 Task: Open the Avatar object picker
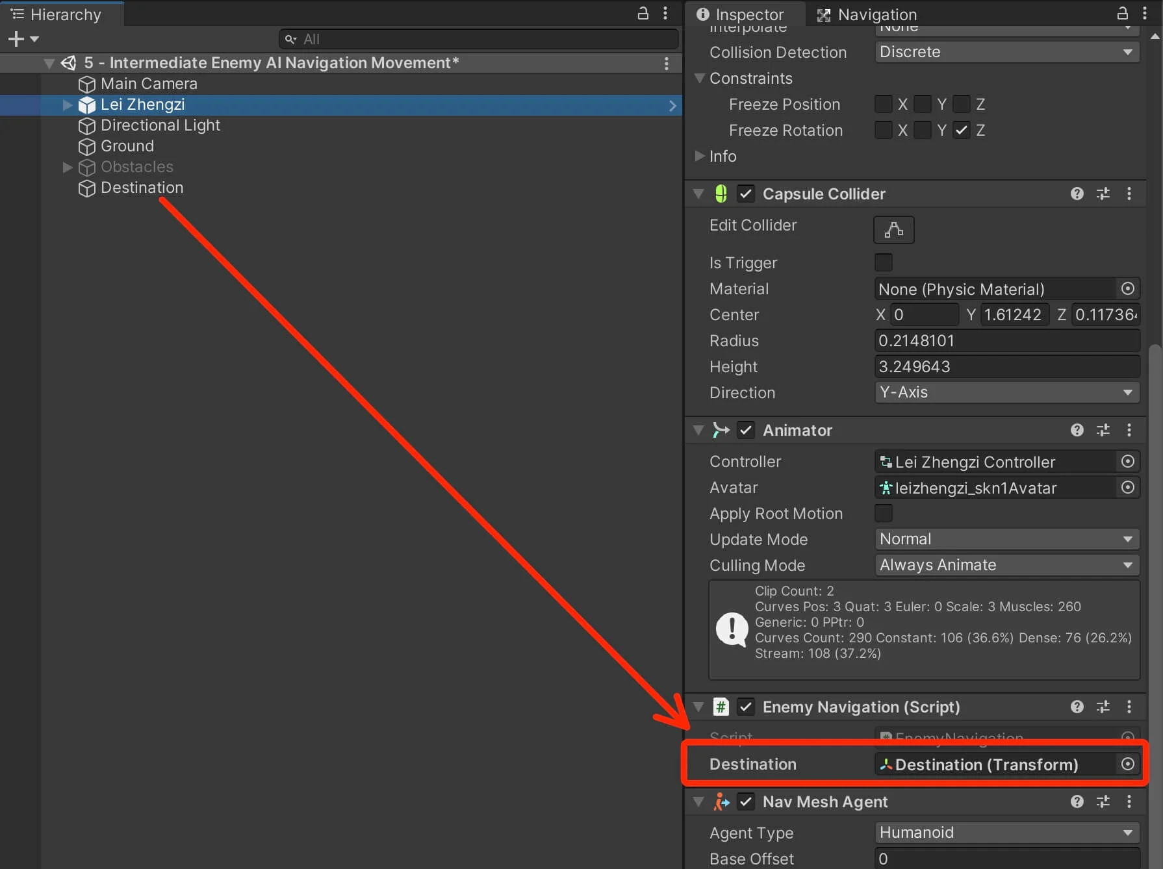1128,487
